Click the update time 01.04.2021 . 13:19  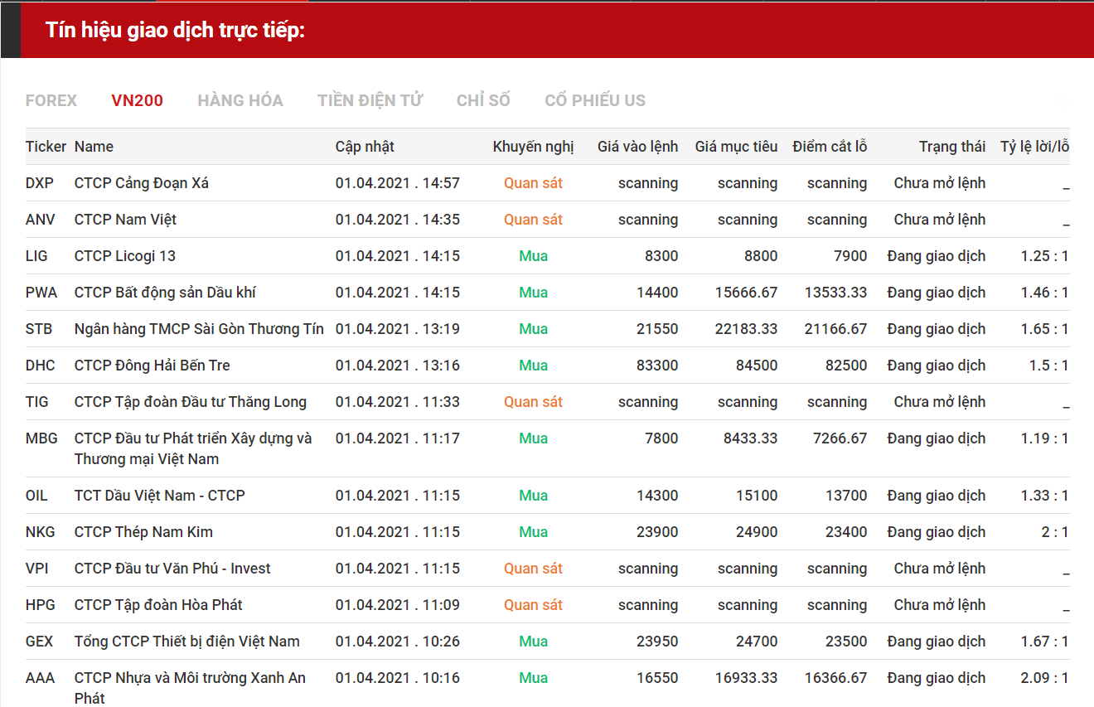398,329
